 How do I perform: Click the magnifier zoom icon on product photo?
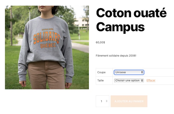(85, 10)
